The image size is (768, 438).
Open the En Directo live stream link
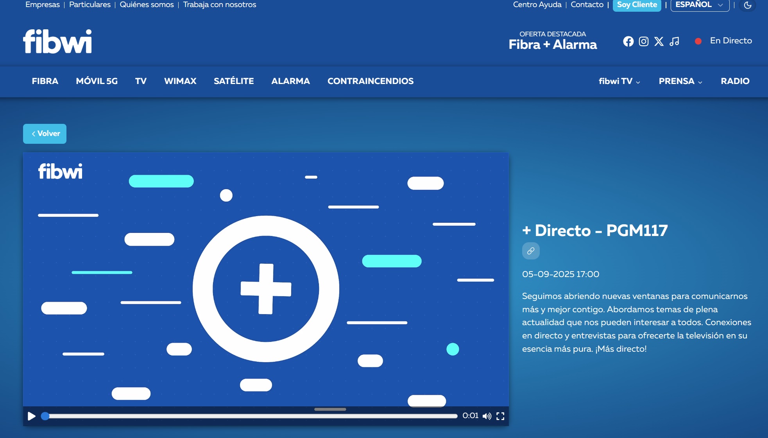(731, 41)
